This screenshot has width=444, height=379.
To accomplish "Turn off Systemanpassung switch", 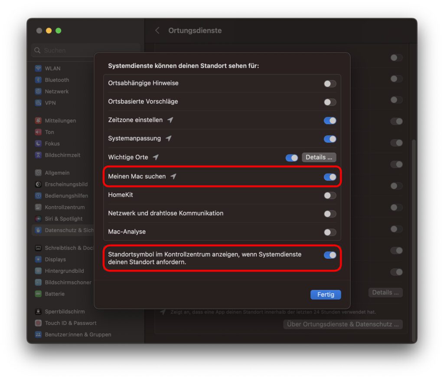I will (330, 139).
